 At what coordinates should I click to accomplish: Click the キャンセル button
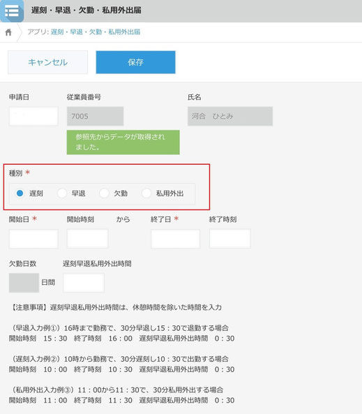[x=47, y=62]
